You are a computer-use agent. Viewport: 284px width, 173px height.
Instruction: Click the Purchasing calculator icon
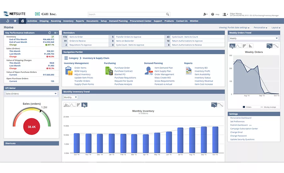pyautogui.click(x=109, y=71)
